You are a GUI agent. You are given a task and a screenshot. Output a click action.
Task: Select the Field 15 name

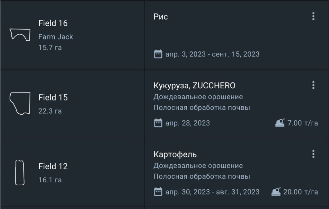point(53,98)
